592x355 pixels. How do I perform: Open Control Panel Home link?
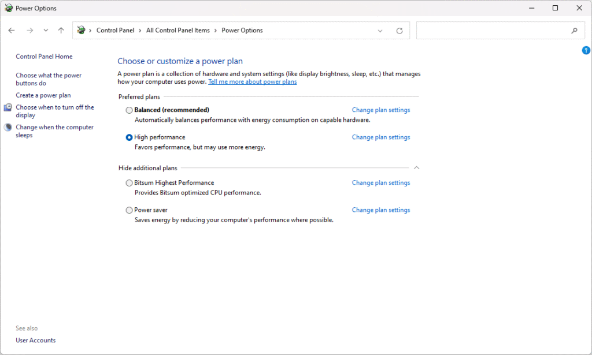pyautogui.click(x=44, y=57)
